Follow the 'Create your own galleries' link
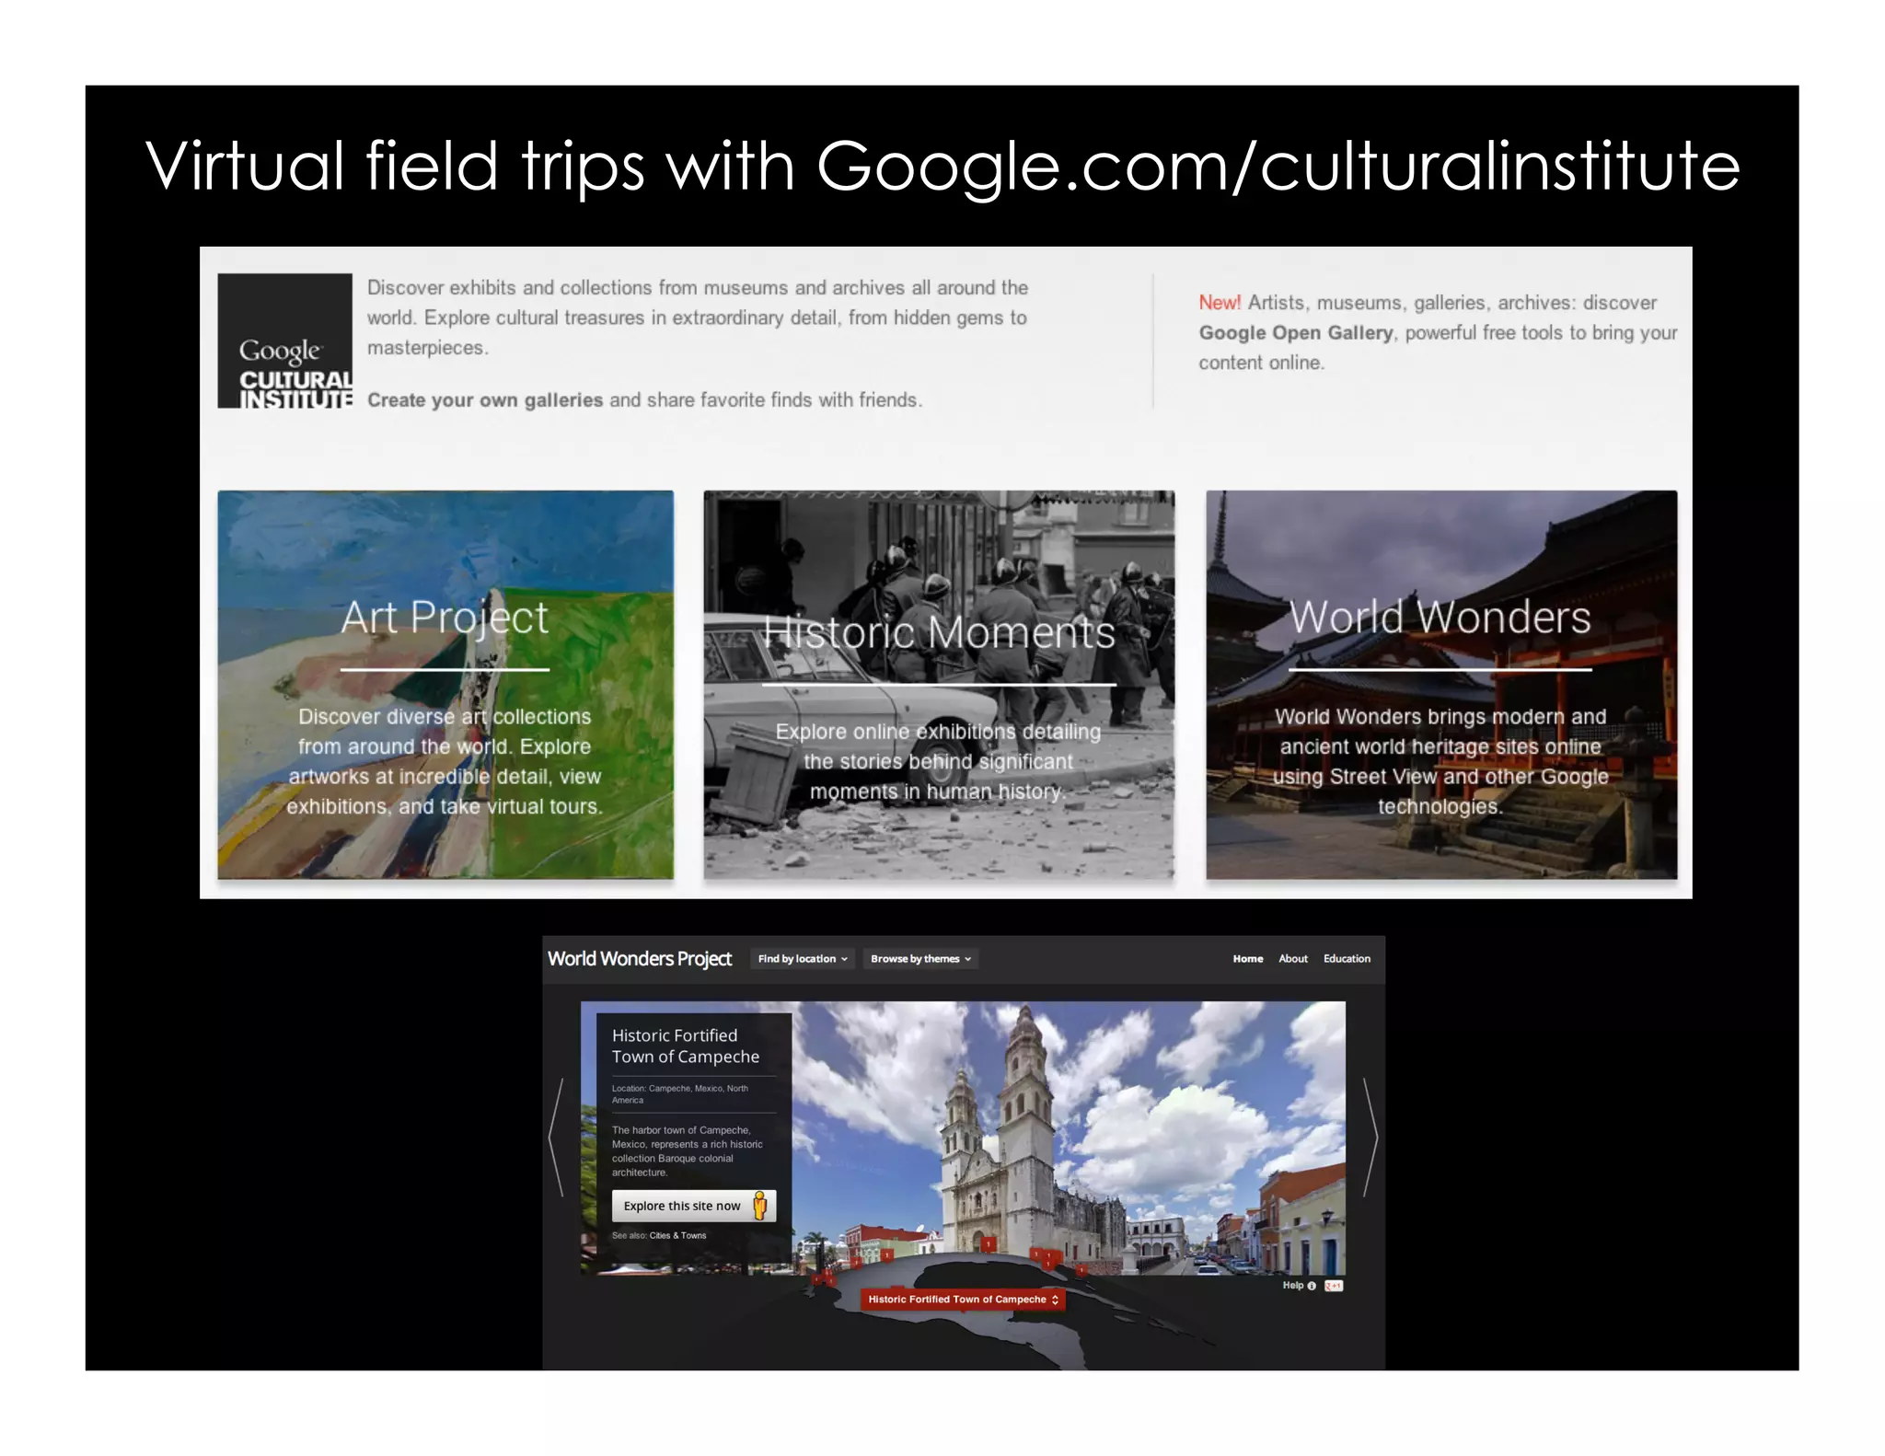 point(485,400)
